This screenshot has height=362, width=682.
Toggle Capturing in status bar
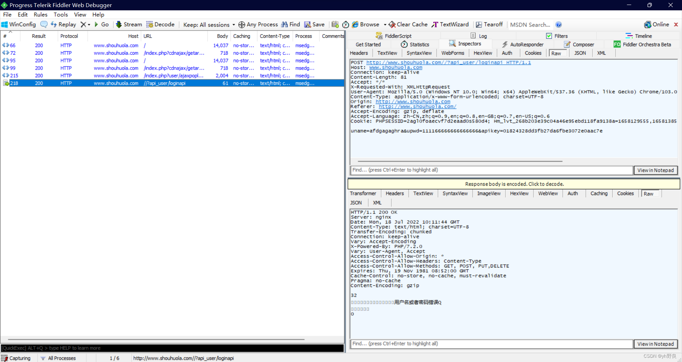tap(16, 358)
